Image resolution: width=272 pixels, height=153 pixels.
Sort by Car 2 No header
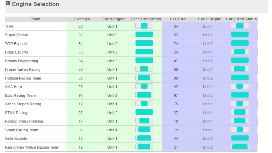tap(177, 19)
